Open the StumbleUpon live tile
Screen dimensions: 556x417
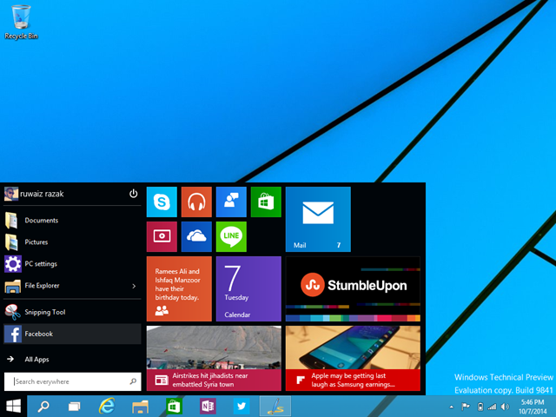coord(353,288)
